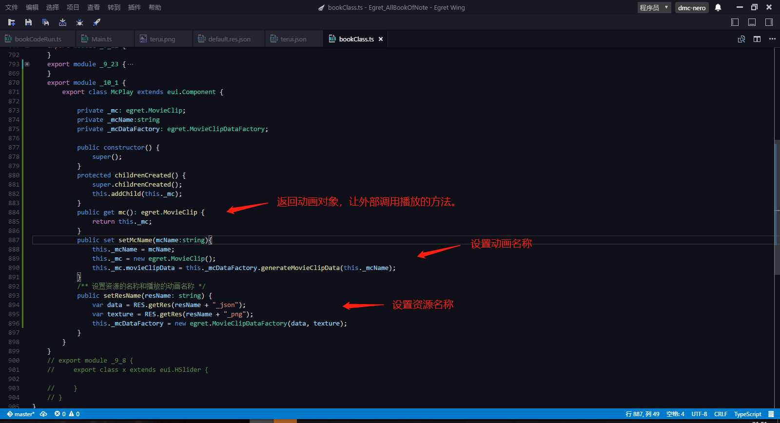Open the 选择 menu
Viewport: 780px width, 423px height.
coord(53,7)
